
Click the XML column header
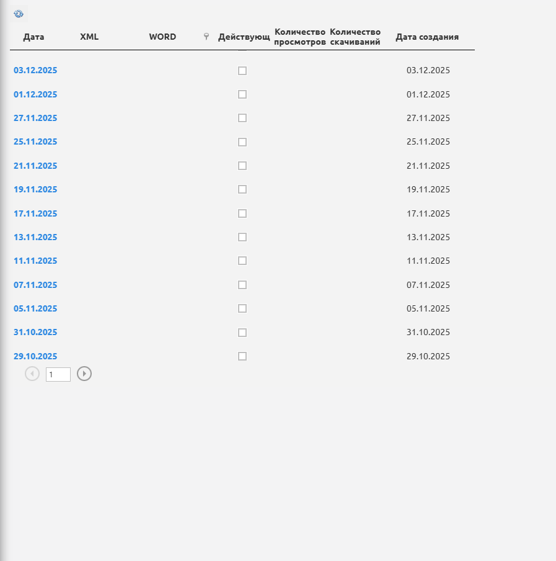pos(89,37)
